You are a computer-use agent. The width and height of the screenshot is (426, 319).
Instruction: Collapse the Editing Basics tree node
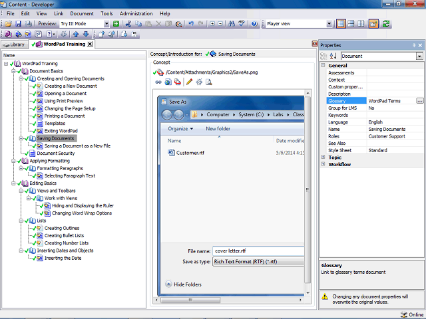(13, 183)
